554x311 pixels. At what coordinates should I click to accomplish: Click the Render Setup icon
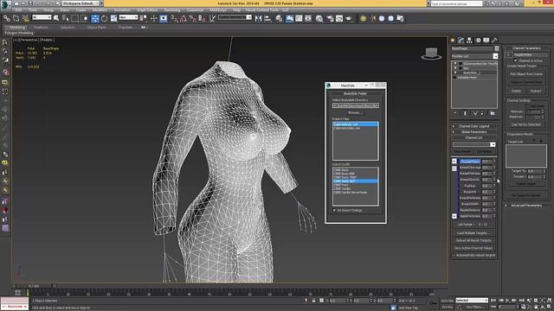(x=330, y=18)
